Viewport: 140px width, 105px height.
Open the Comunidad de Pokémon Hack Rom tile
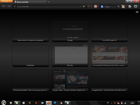click(109, 56)
